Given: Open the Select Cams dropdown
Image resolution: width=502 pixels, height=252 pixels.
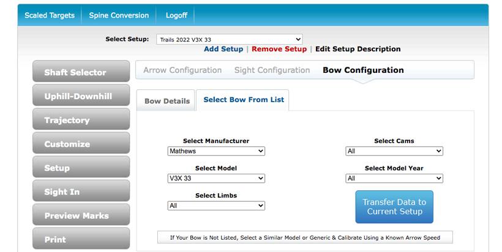Looking at the screenshot, I should 394,151.
